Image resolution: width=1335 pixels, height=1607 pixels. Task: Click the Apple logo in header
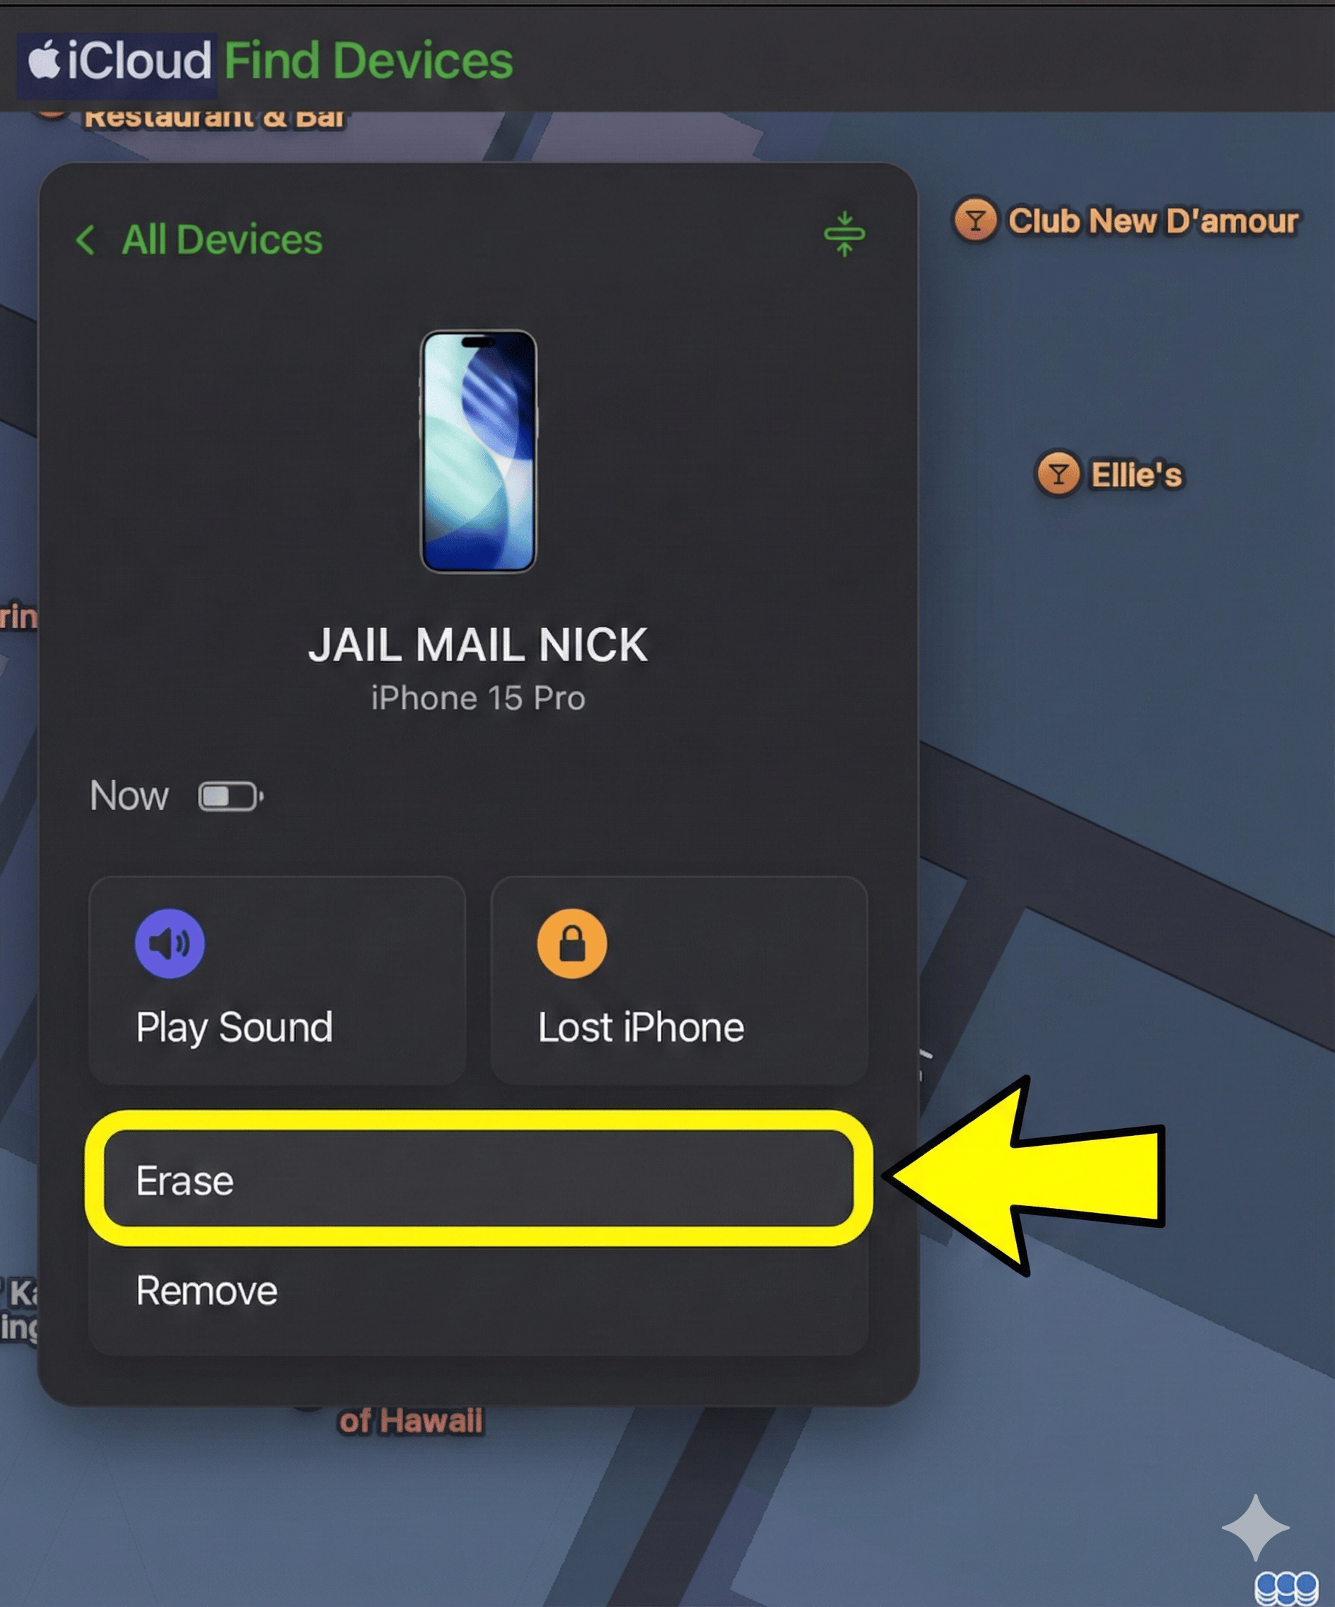point(45,59)
